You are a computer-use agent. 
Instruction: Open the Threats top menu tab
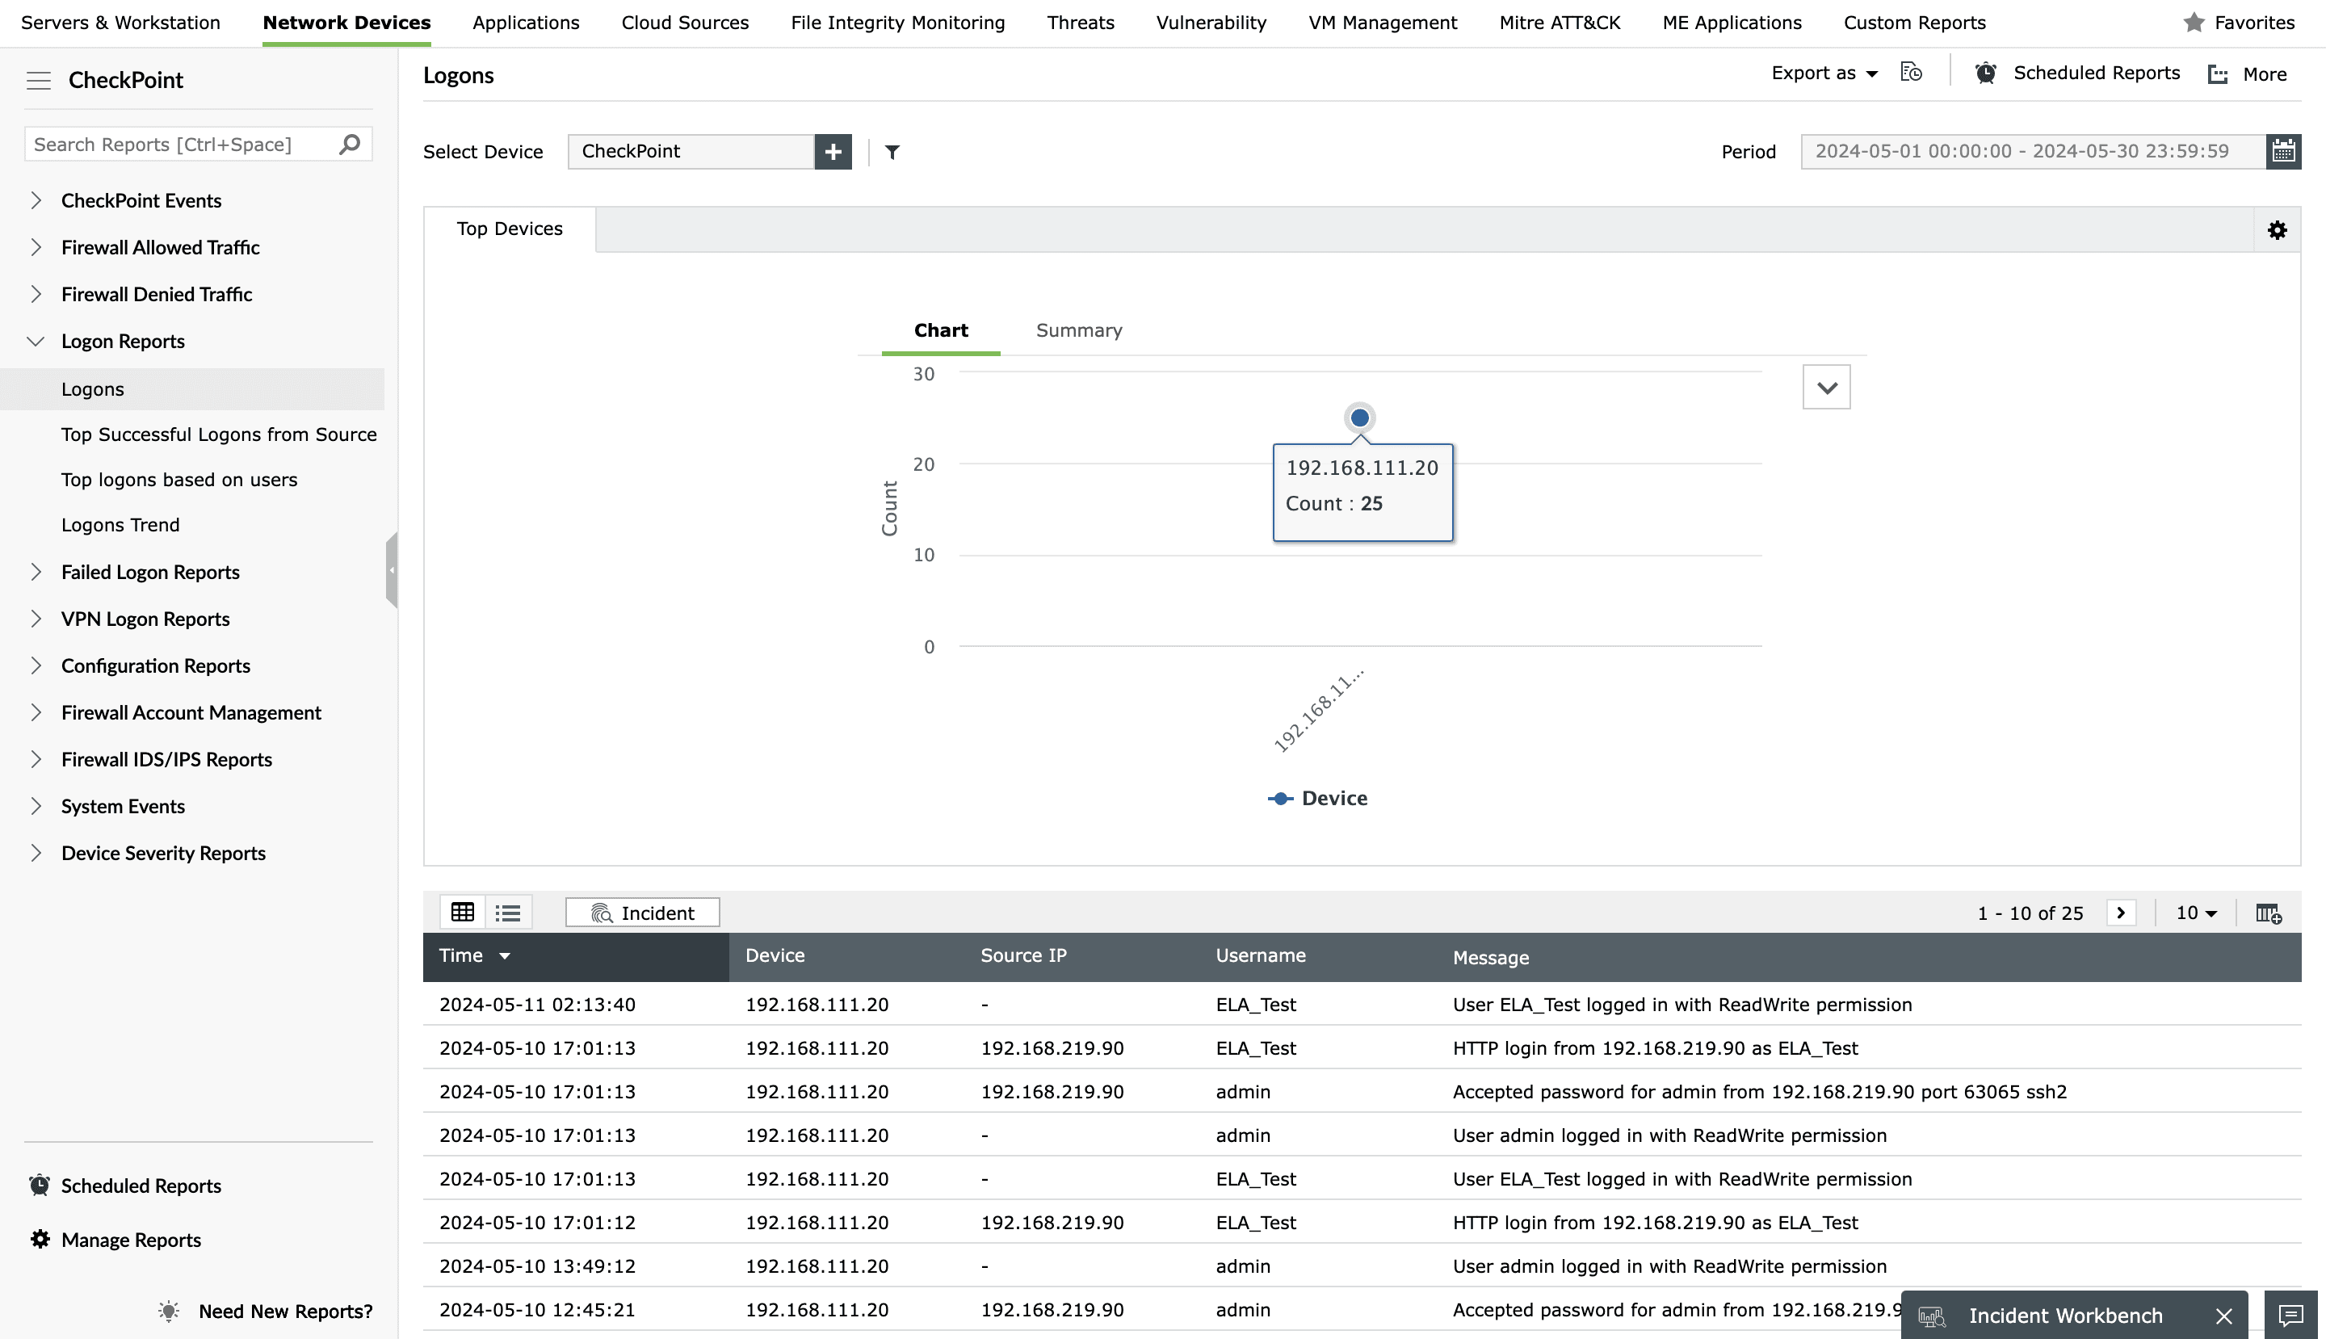[1080, 22]
